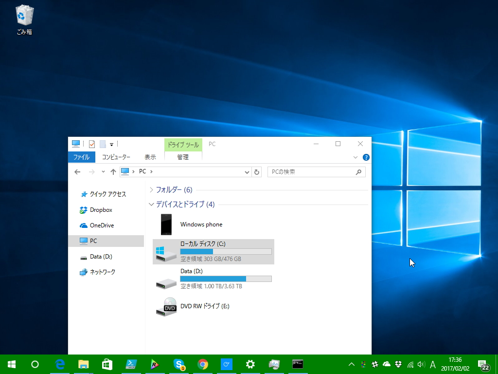The width and height of the screenshot is (498, 374).
Task: Open the Store from the taskbar
Action: 107,364
